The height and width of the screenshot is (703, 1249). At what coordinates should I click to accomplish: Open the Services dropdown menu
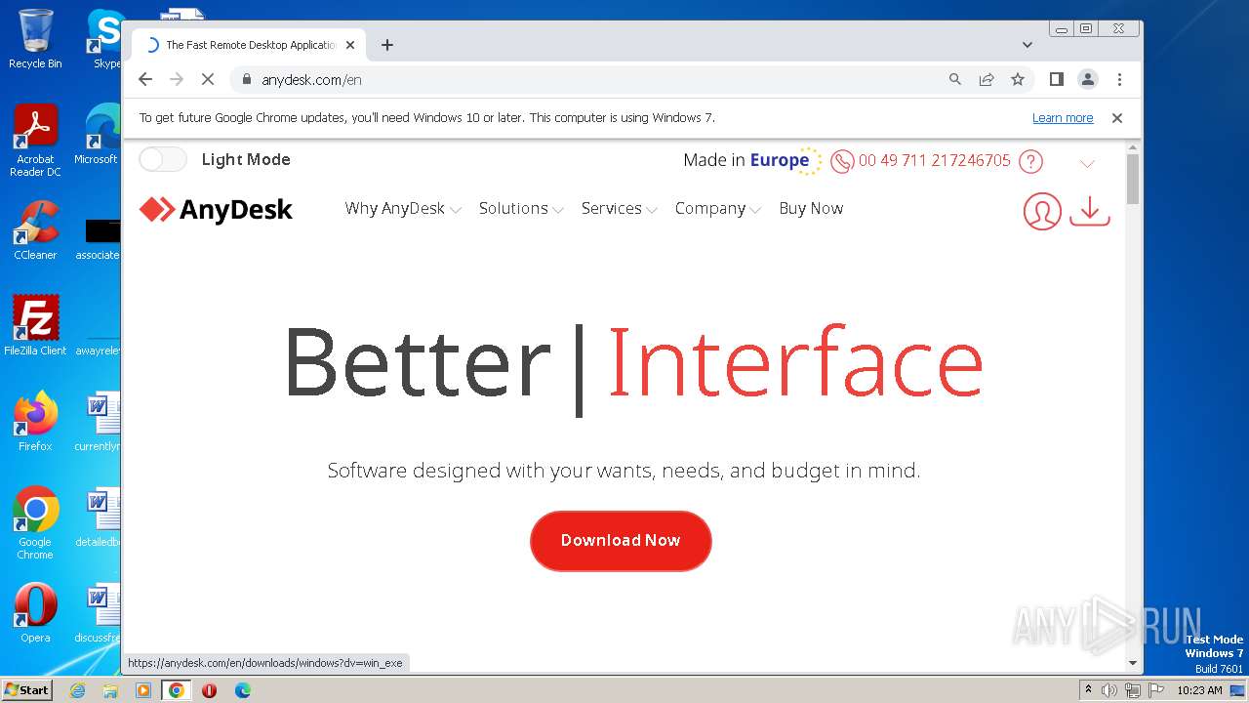pyautogui.click(x=620, y=208)
